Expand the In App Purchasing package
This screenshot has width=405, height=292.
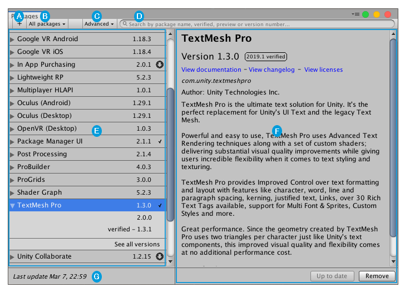click(12, 65)
